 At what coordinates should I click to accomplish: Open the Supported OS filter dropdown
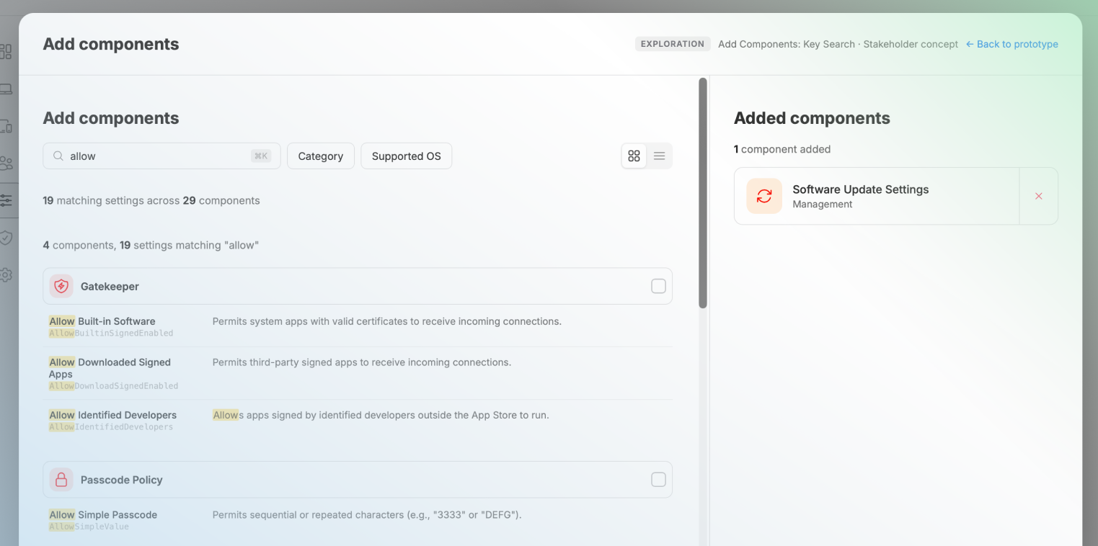coord(406,156)
